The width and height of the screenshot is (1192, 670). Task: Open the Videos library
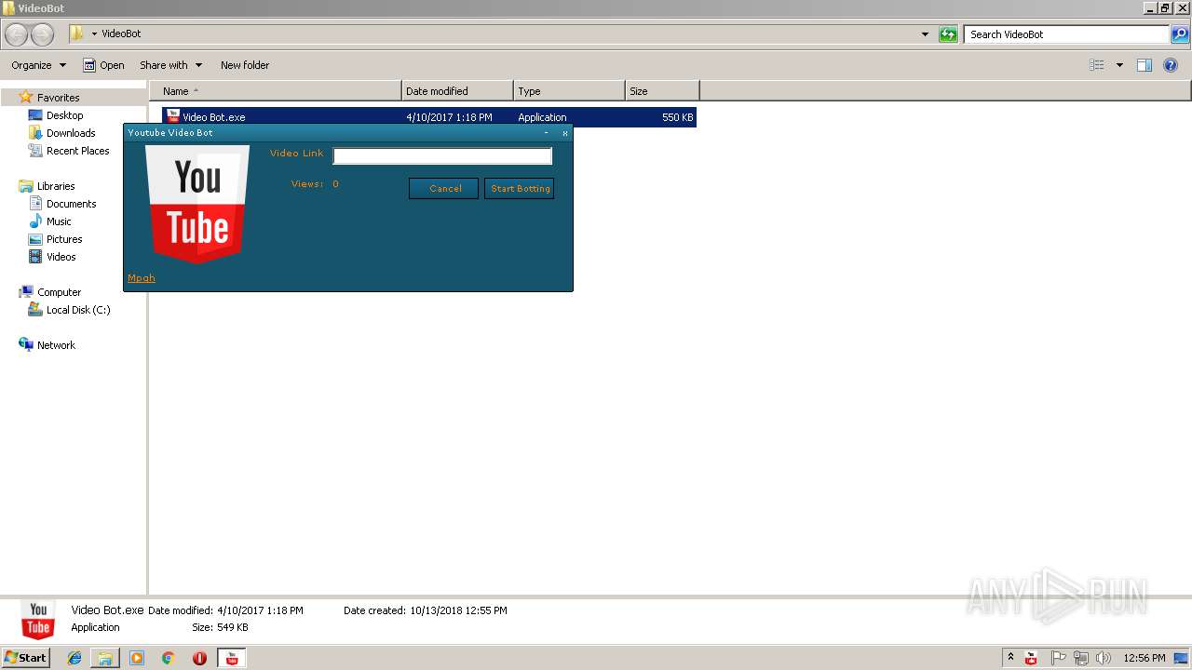tap(61, 257)
